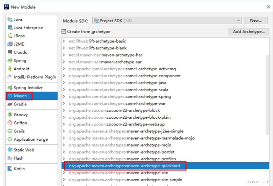
Task: Click the IntelliJ Platform Plugin icon
Action: click(10, 77)
